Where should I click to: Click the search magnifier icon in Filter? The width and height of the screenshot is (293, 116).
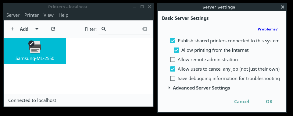coord(104,29)
